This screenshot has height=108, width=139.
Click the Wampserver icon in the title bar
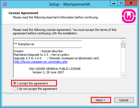click(x=5, y=4)
